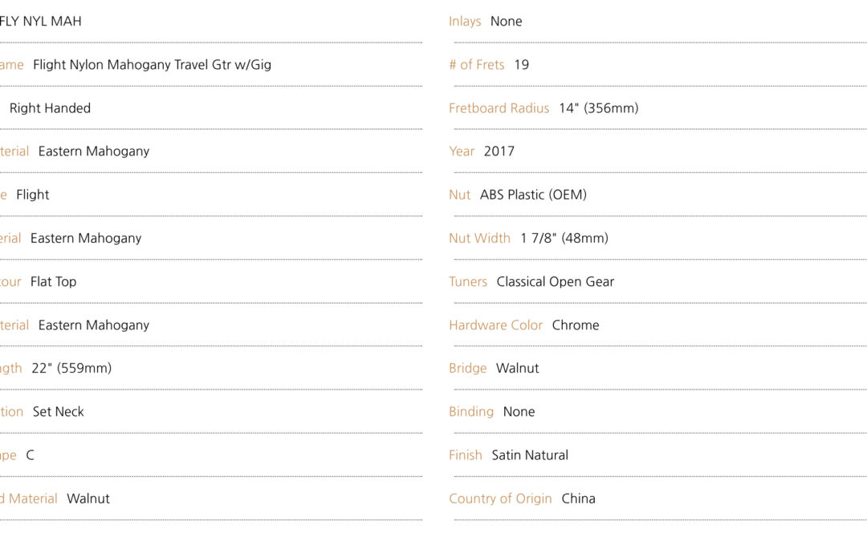Click the Inlays label

(465, 22)
